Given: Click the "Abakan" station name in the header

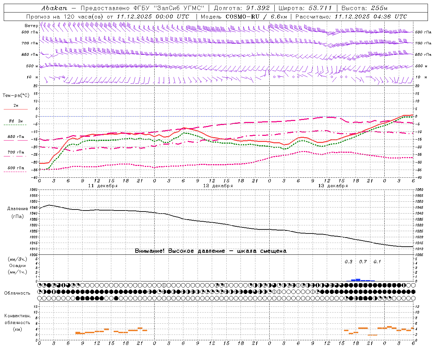Looking at the screenshot, I should pyautogui.click(x=54, y=8).
